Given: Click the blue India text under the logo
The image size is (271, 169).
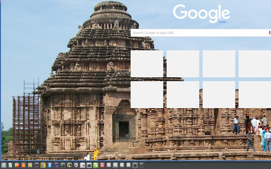Looking at the screenshot, I should point(222,22).
